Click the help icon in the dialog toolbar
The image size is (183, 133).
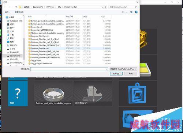(136, 12)
